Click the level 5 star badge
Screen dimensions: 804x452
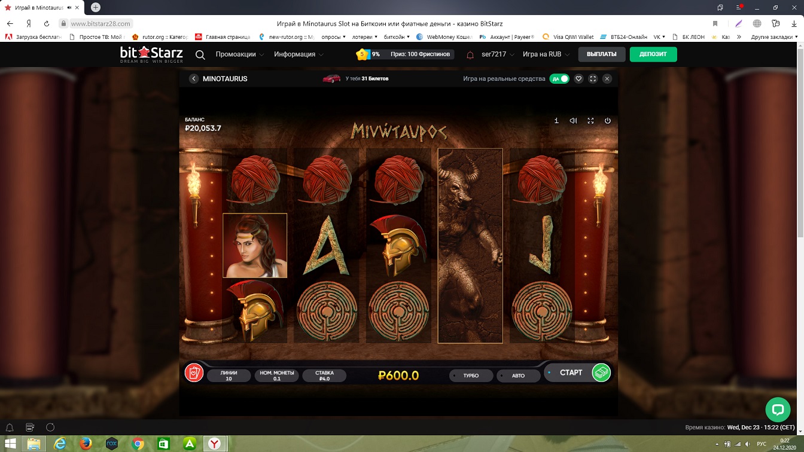(362, 54)
